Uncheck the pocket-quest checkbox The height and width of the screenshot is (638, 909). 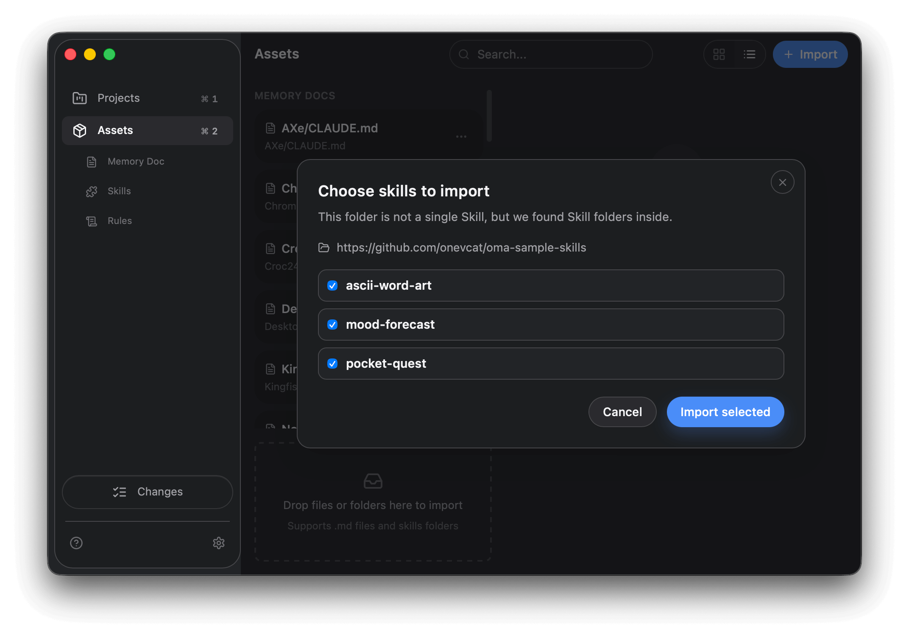[332, 364]
